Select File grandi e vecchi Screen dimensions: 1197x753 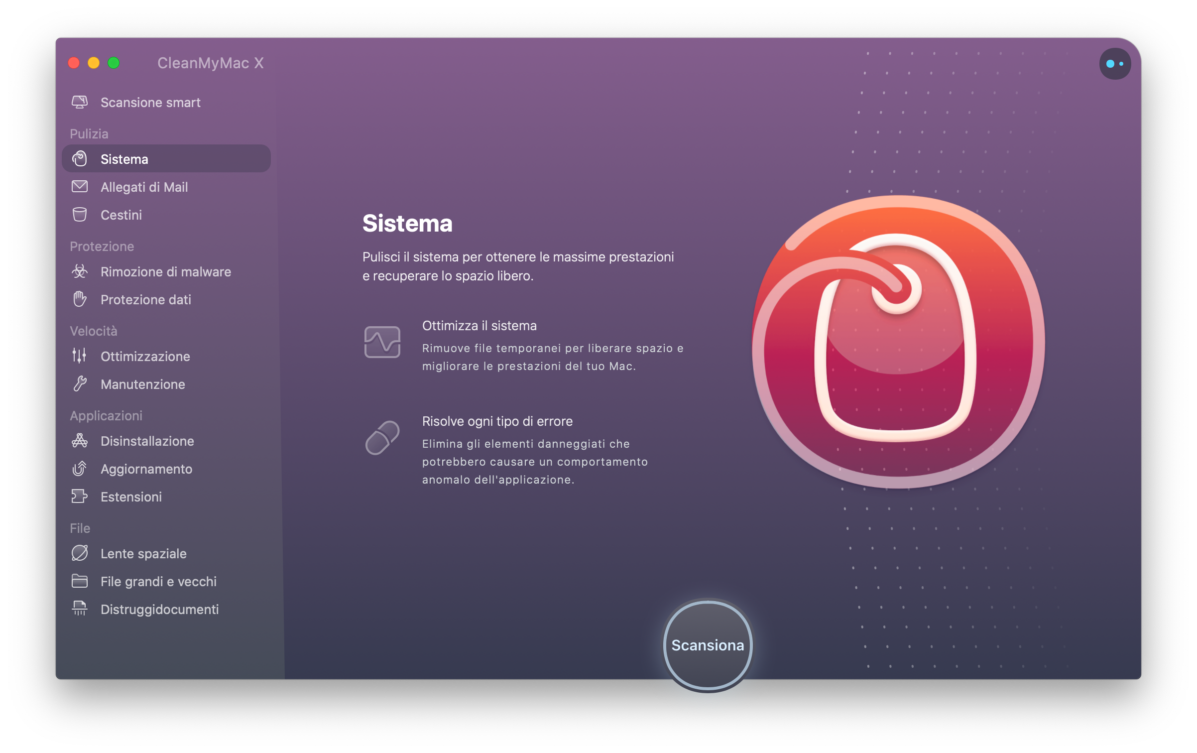166,581
